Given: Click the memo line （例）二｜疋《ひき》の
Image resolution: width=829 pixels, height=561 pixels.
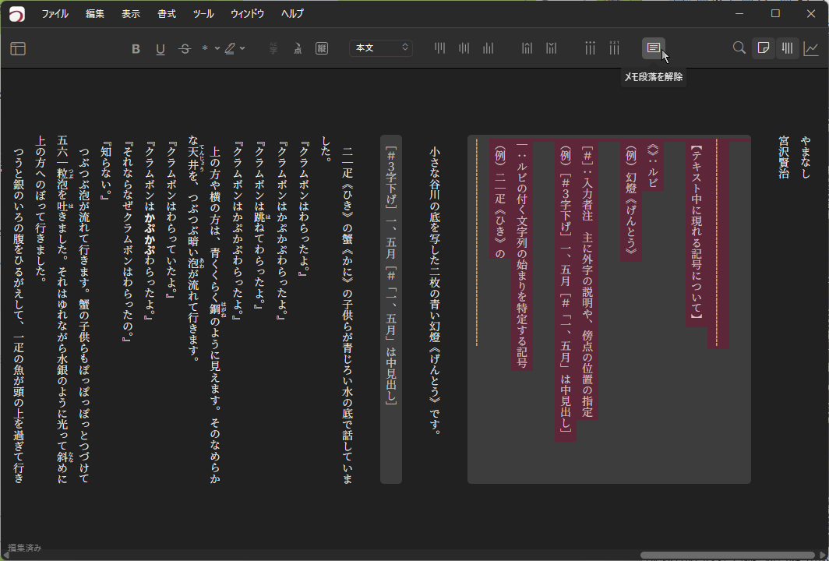Looking at the screenshot, I should [x=500, y=203].
